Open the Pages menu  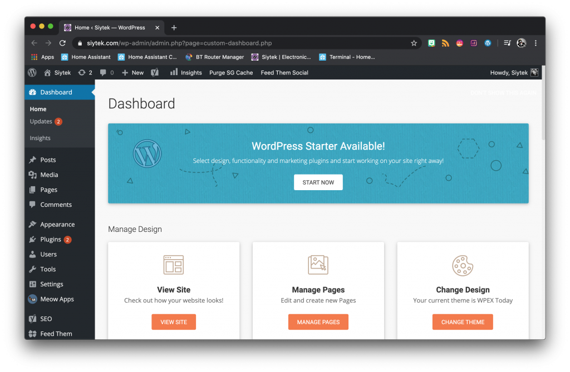pyautogui.click(x=60, y=190)
